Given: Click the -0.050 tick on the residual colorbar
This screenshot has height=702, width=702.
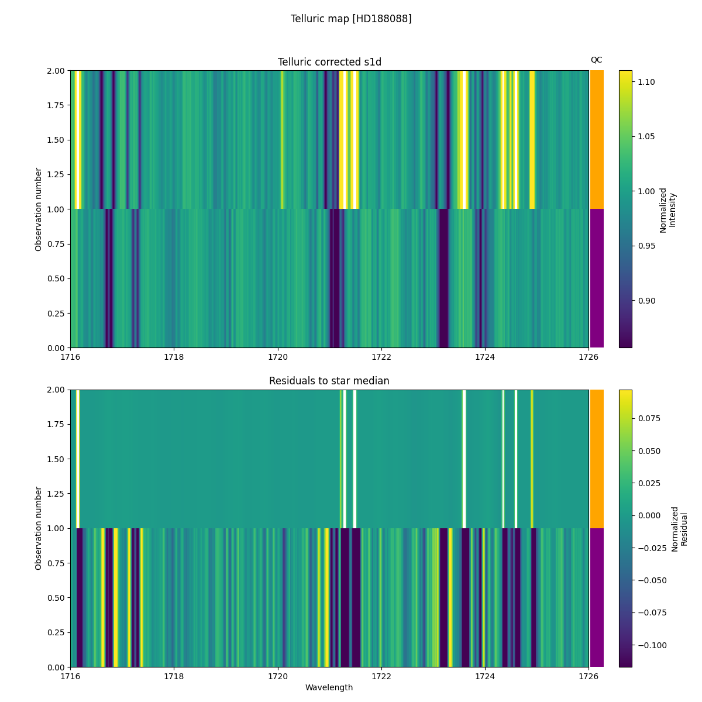Looking at the screenshot, I should coord(651,580).
